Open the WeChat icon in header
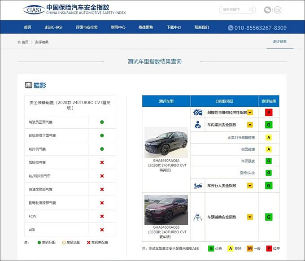 click(x=267, y=10)
